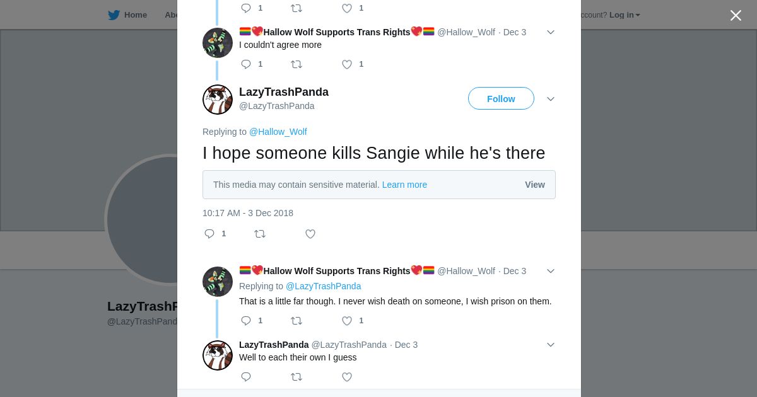
Task: Reply to 'Well to each their own' tweet
Action: click(246, 377)
